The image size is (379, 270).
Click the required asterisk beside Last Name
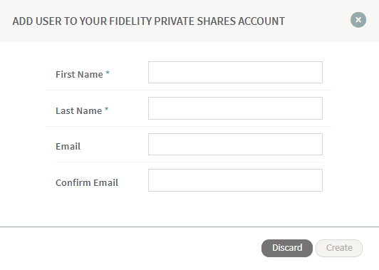coord(106,109)
